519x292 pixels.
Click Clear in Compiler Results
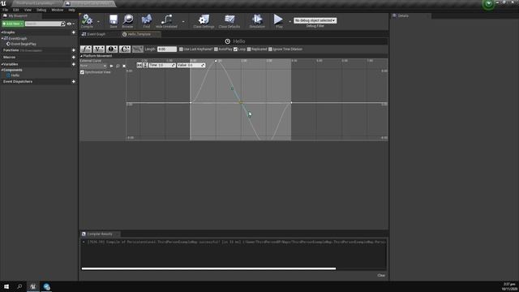(x=381, y=276)
